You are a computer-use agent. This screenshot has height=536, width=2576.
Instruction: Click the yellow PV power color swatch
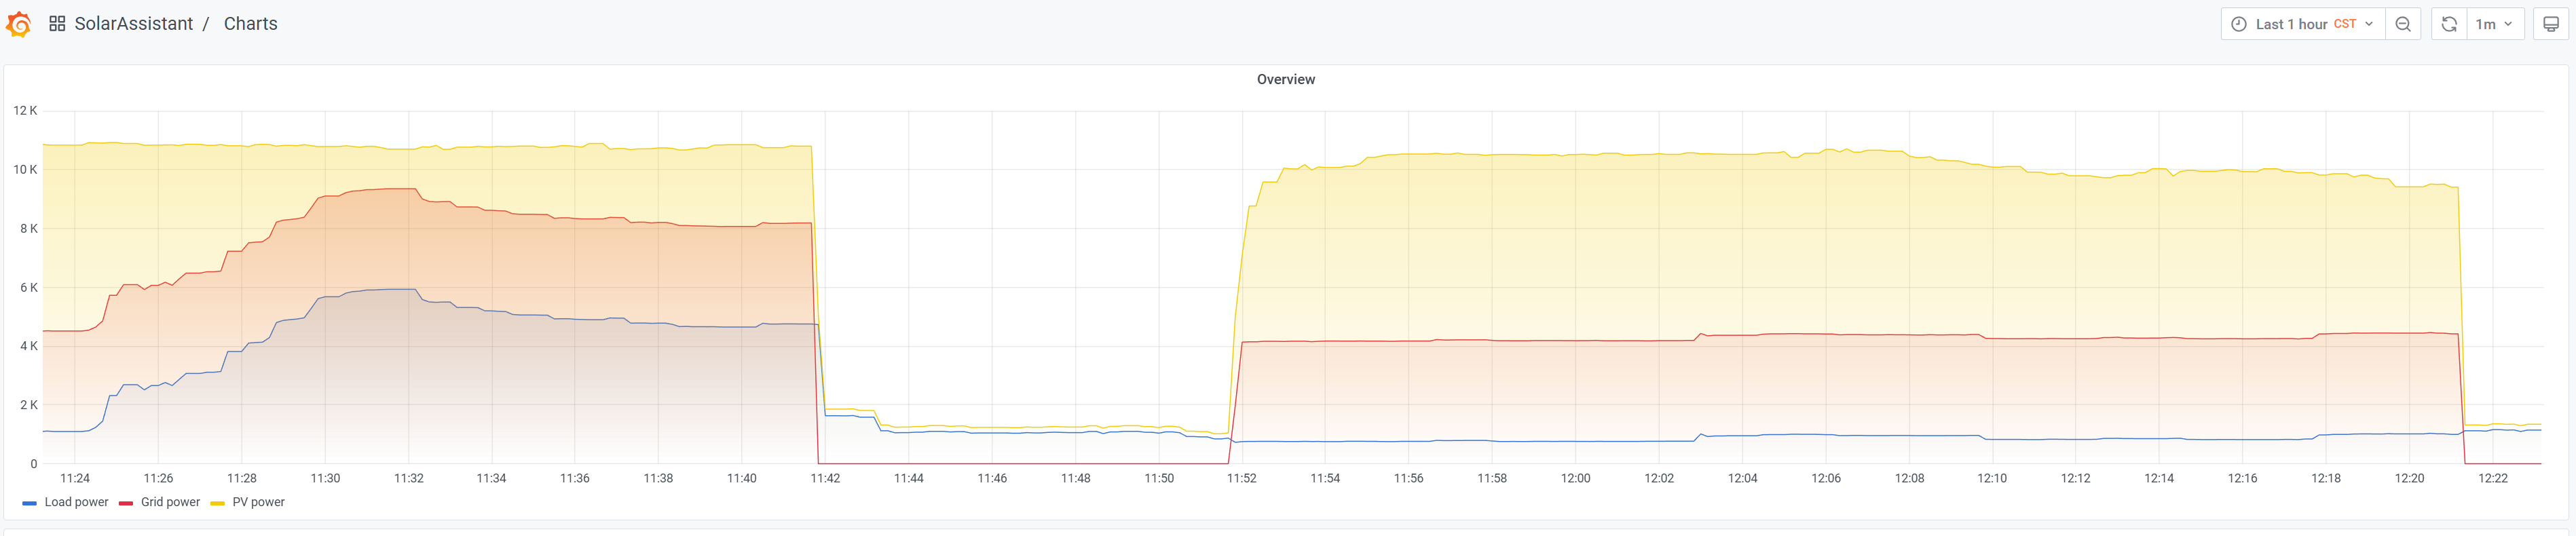coord(217,503)
